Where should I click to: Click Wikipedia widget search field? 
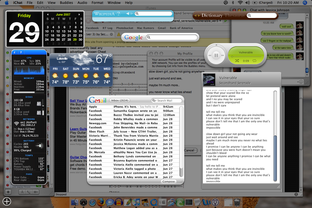tap(153, 14)
